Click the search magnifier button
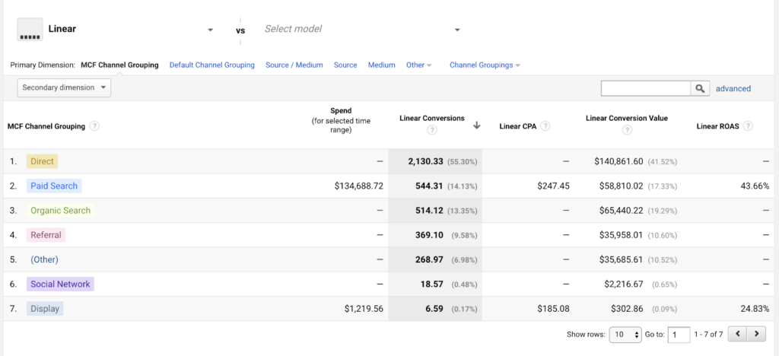 pos(700,88)
